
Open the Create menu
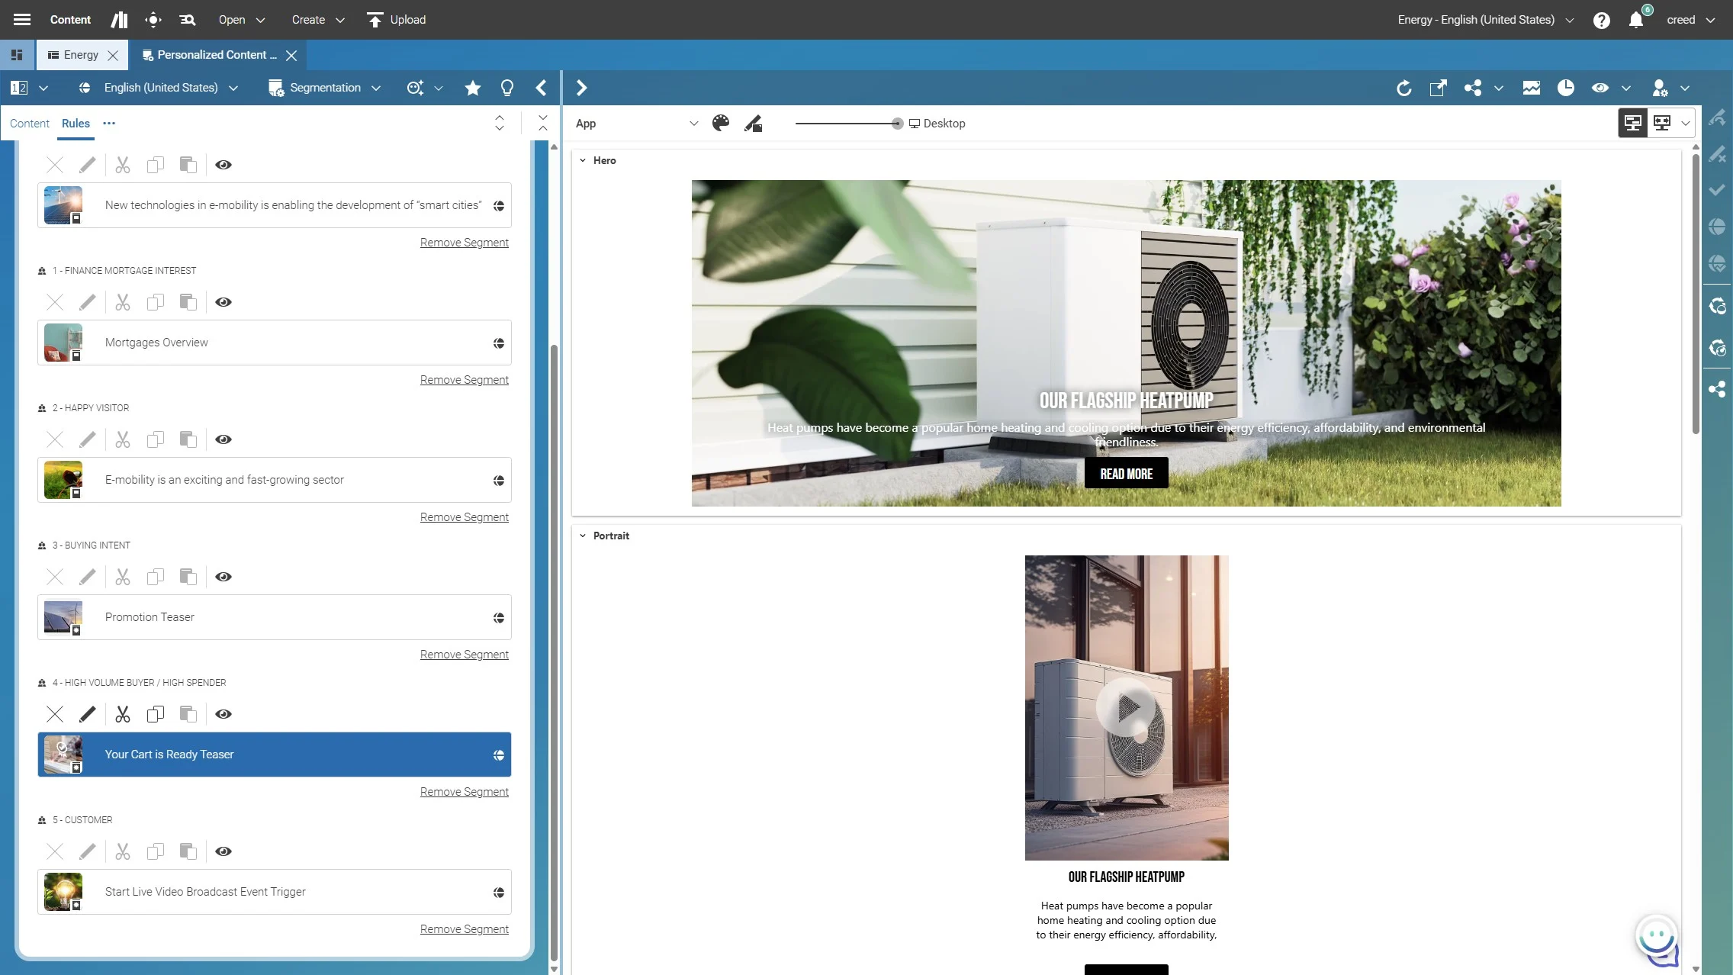pos(317,20)
